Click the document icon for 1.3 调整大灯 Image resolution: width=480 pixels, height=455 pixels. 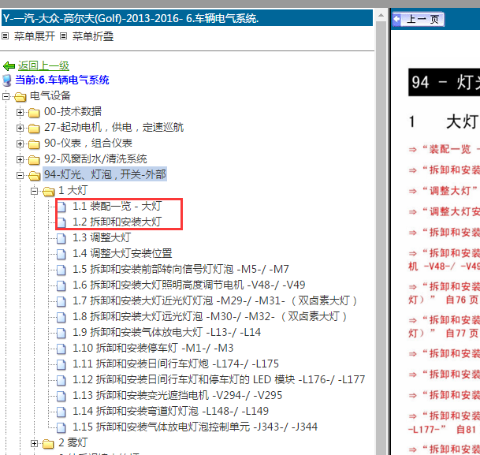click(x=61, y=238)
